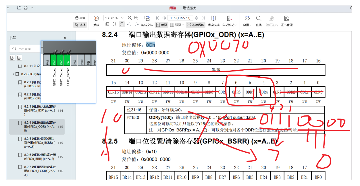The image size is (360, 186).
Task: Open 证书管理 certificate management
Action: click(286, 21)
